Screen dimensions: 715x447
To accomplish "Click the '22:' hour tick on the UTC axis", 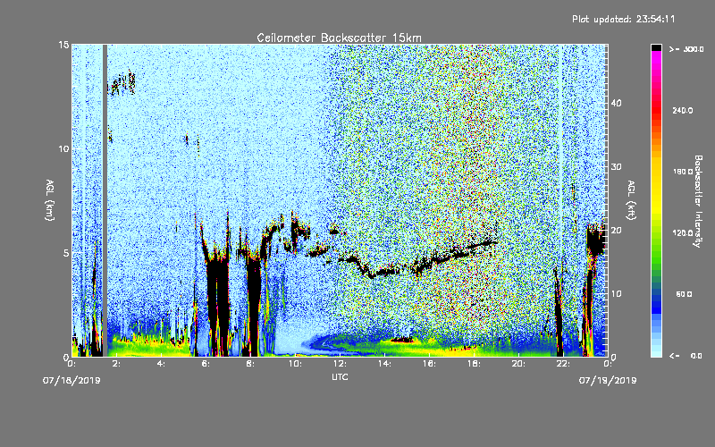I will (x=563, y=364).
